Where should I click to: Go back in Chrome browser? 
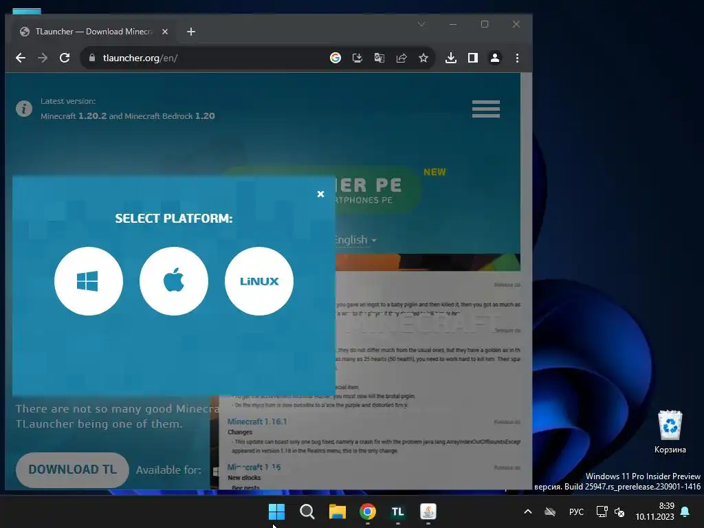coord(21,58)
